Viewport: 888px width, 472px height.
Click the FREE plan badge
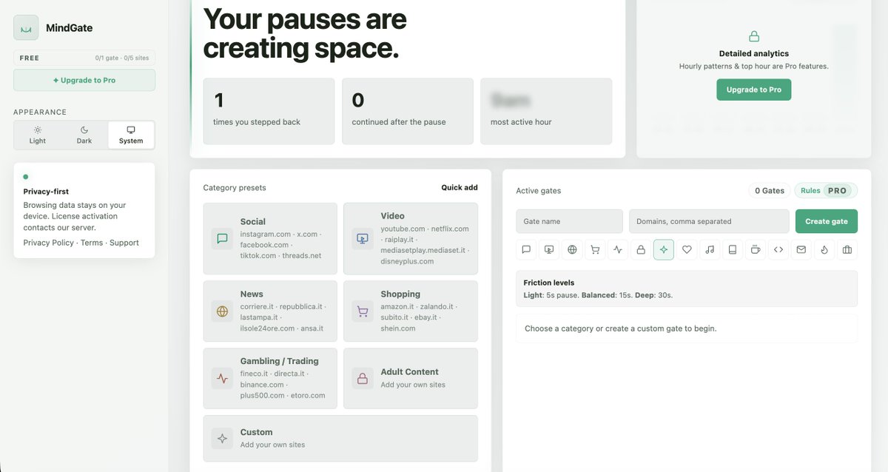(x=30, y=58)
